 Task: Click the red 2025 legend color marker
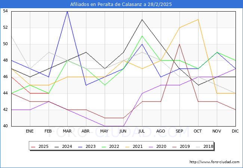click(x=33, y=147)
